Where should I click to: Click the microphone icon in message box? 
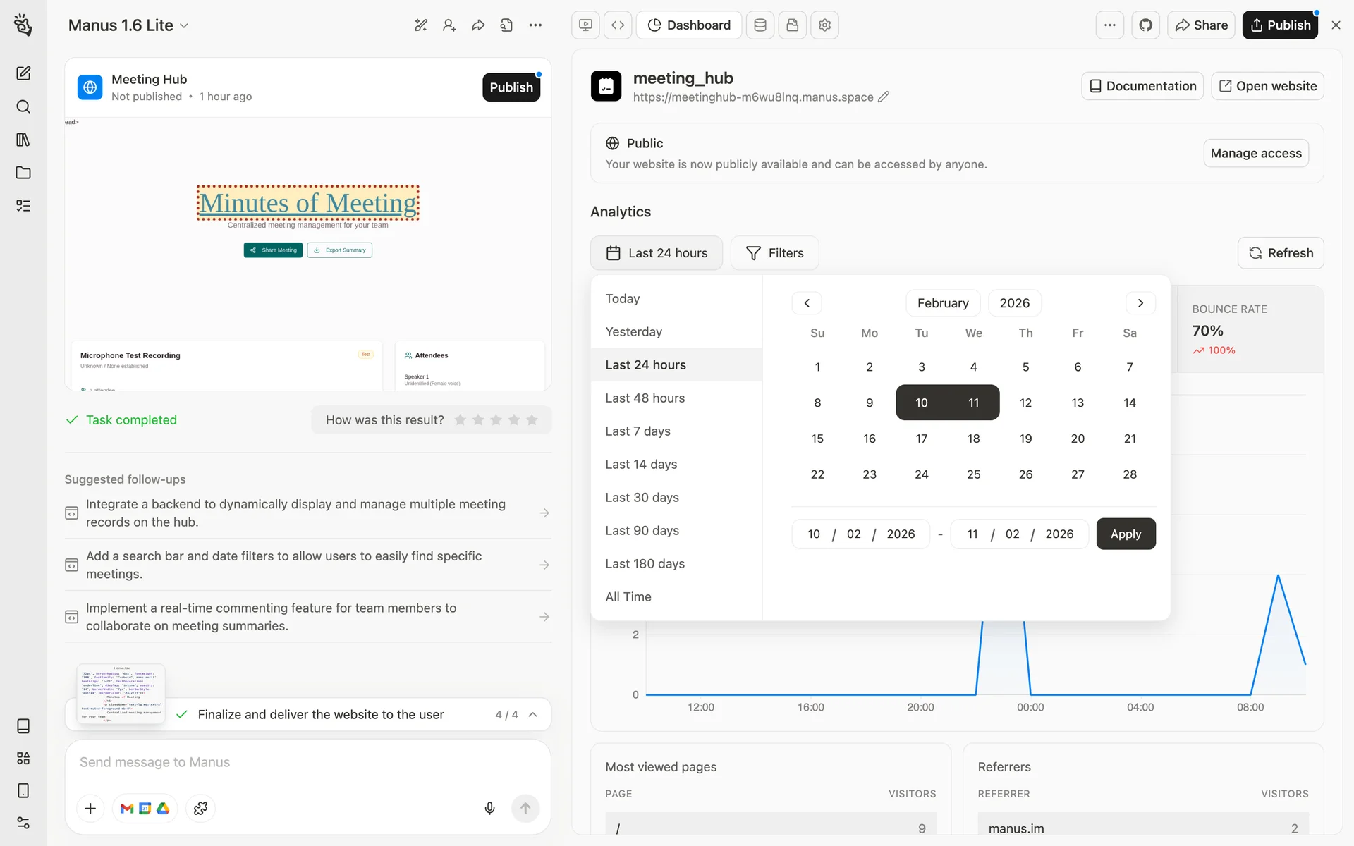point(489,808)
